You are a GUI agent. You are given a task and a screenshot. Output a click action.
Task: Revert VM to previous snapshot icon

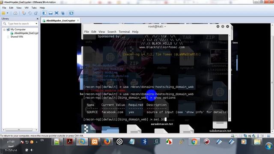[x=30, y=13]
